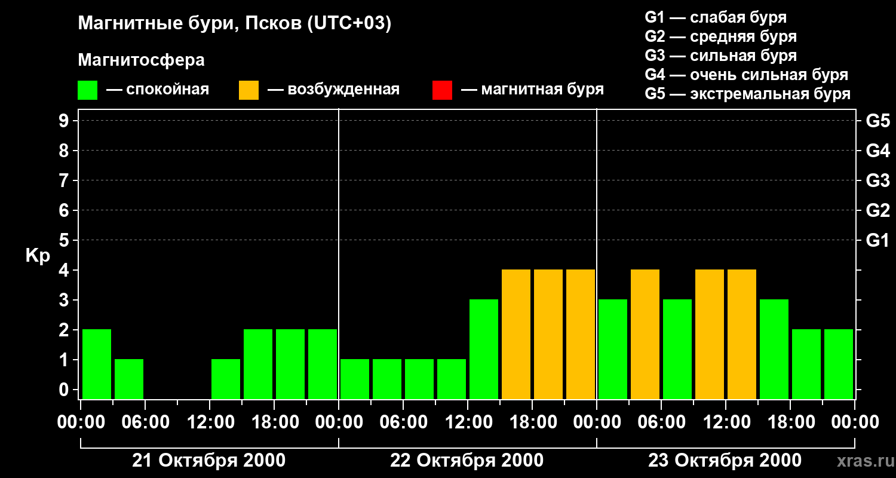Click 'G1 — слабая буря' description
The image size is (896, 478).
tap(716, 17)
